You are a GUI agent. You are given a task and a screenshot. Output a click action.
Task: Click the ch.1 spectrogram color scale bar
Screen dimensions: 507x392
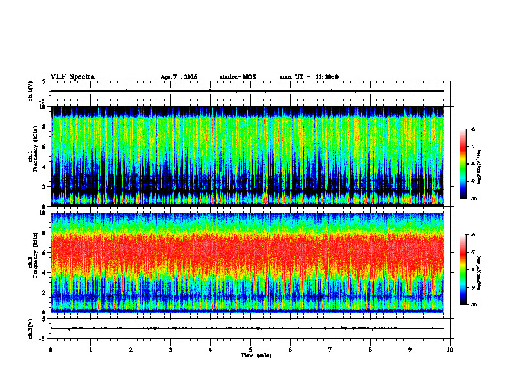pyautogui.click(x=463, y=164)
